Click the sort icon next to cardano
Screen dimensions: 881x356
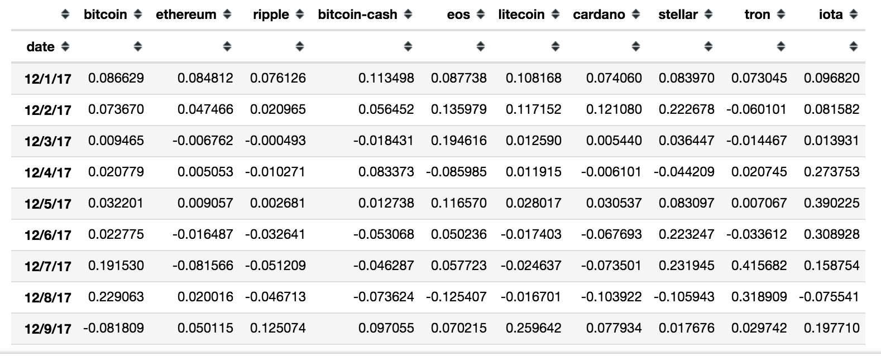coord(635,15)
